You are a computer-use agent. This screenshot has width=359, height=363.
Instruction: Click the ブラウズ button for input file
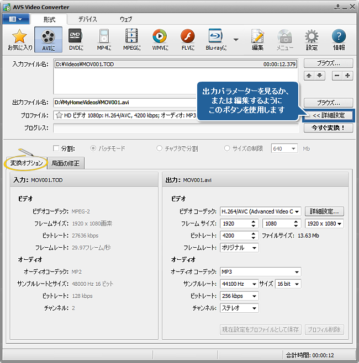[328, 63]
